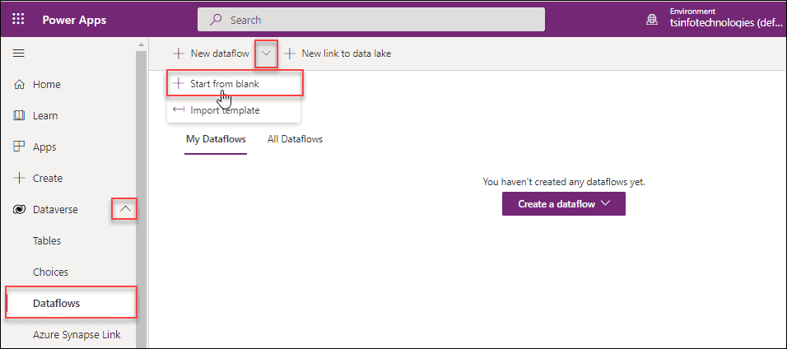Screen dimensions: 787x349
Task: Click the Search input box
Action: [x=371, y=20]
